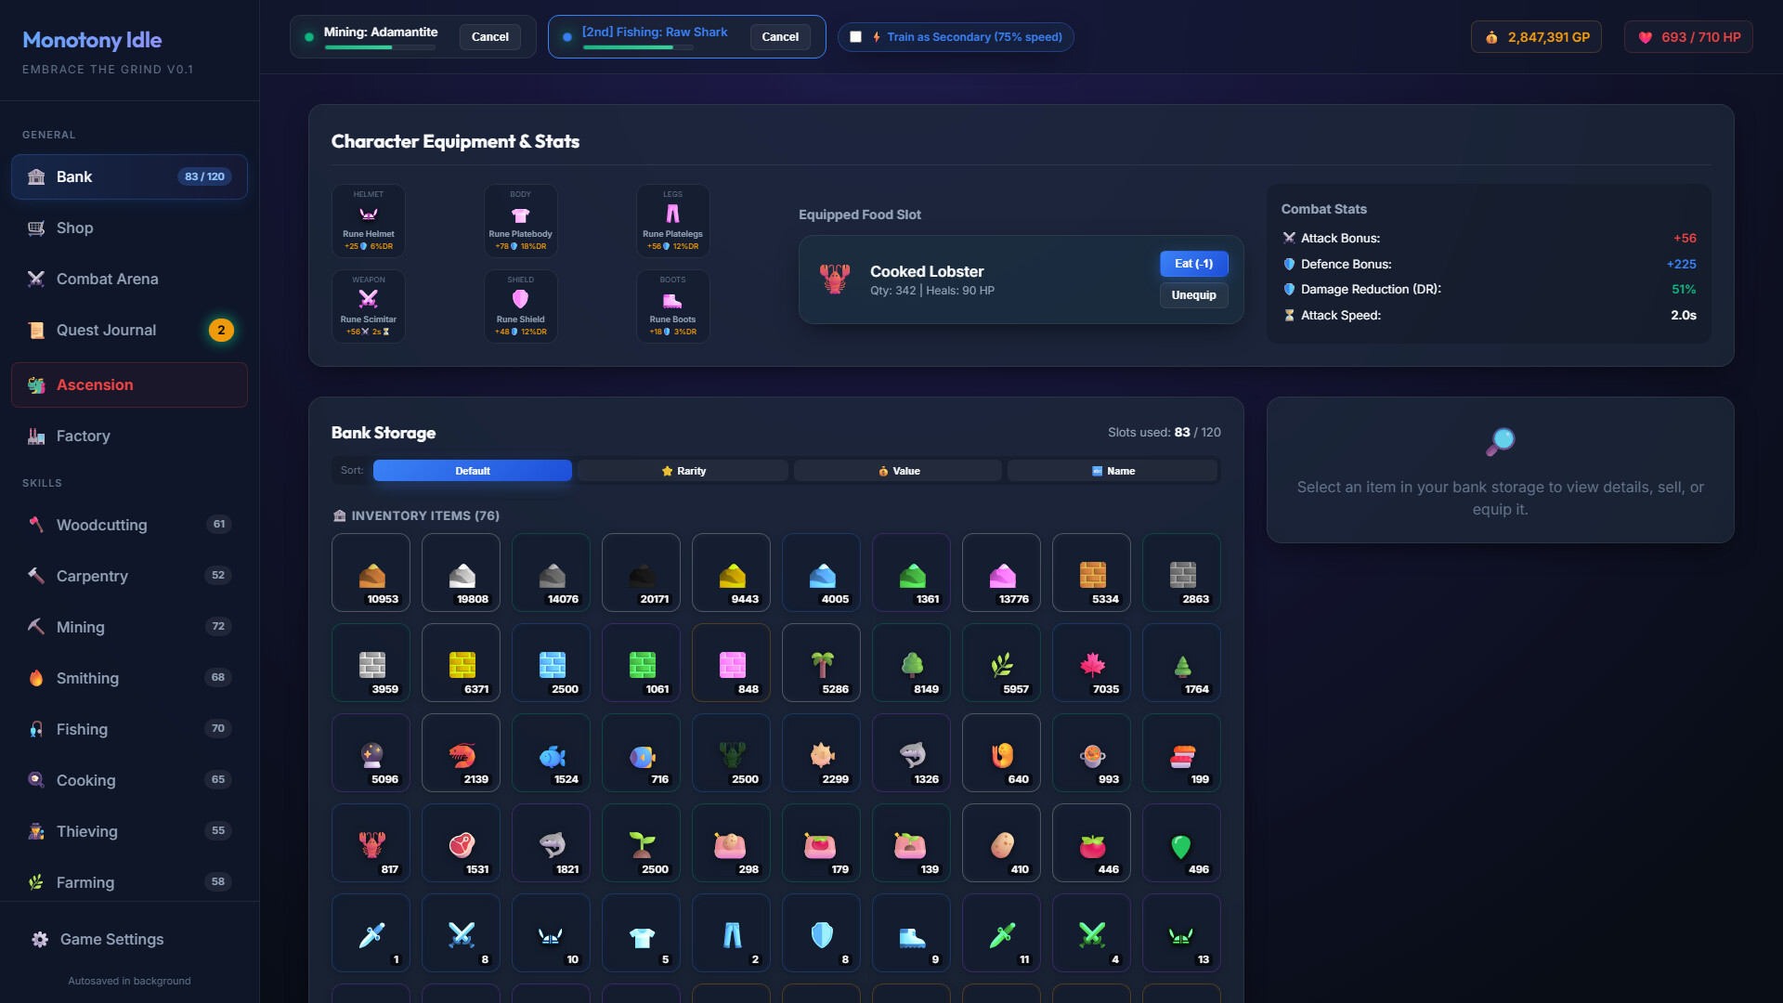Cancel the secondary Fishing Raw Shark action
The image size is (1783, 1003).
[780, 37]
